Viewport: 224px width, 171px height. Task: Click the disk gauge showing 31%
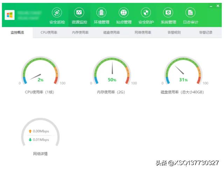(x=183, y=71)
